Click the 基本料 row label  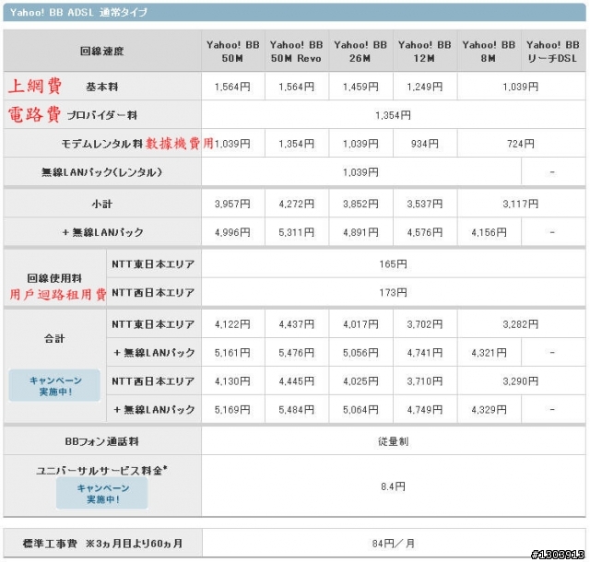click(102, 87)
